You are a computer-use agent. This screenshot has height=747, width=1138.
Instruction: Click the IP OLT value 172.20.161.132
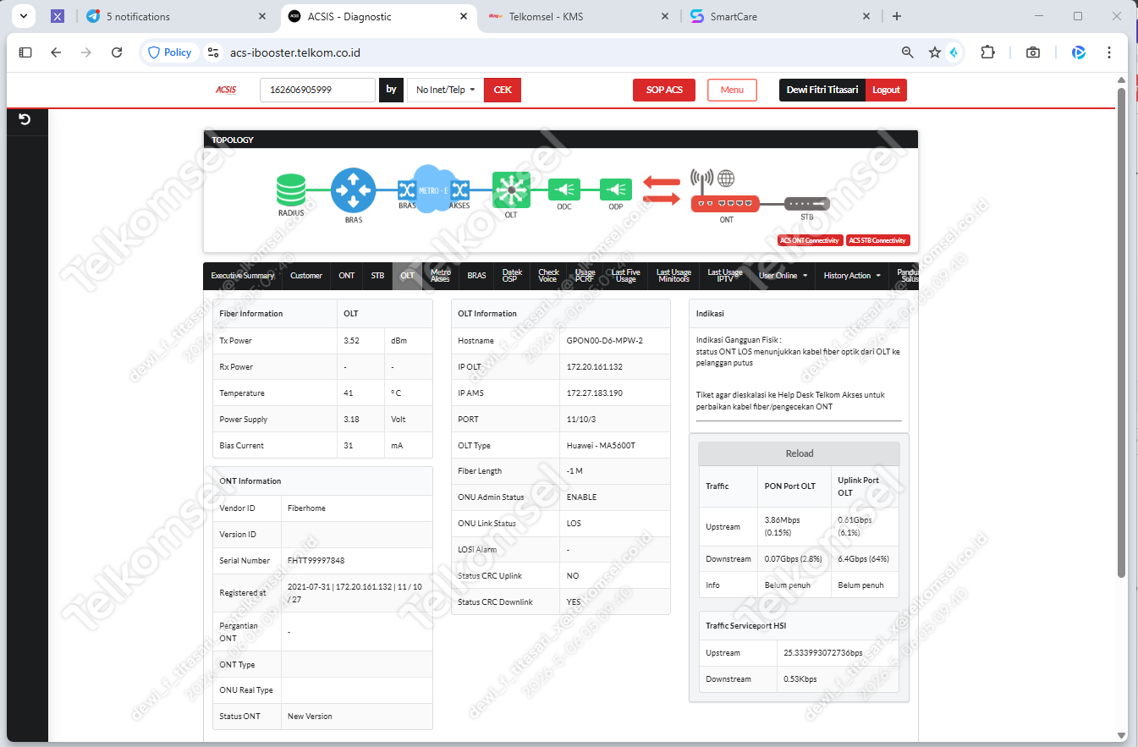coord(594,367)
